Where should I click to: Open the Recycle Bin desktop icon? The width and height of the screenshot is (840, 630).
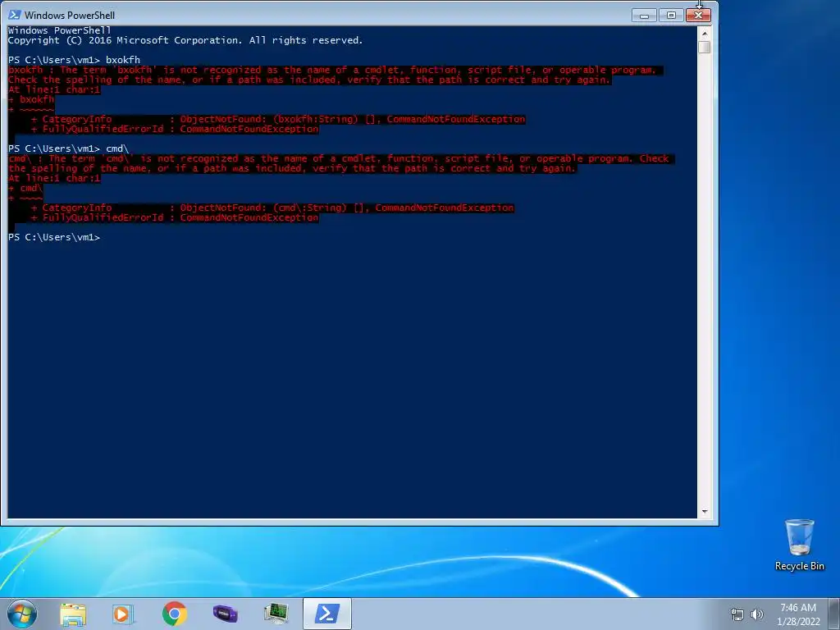pos(799,546)
